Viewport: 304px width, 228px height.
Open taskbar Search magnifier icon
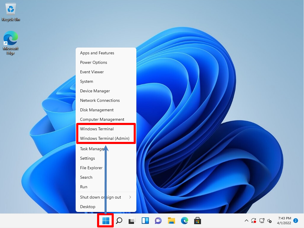119,221
